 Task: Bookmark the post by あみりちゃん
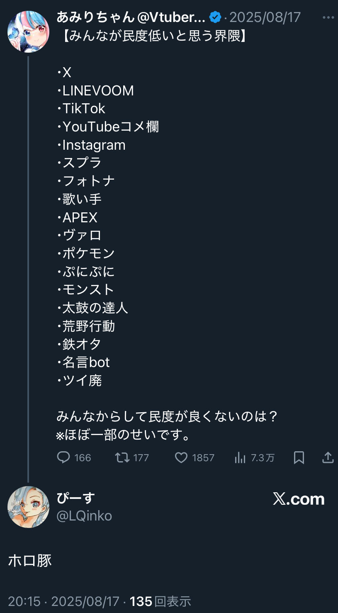pyautogui.click(x=299, y=457)
